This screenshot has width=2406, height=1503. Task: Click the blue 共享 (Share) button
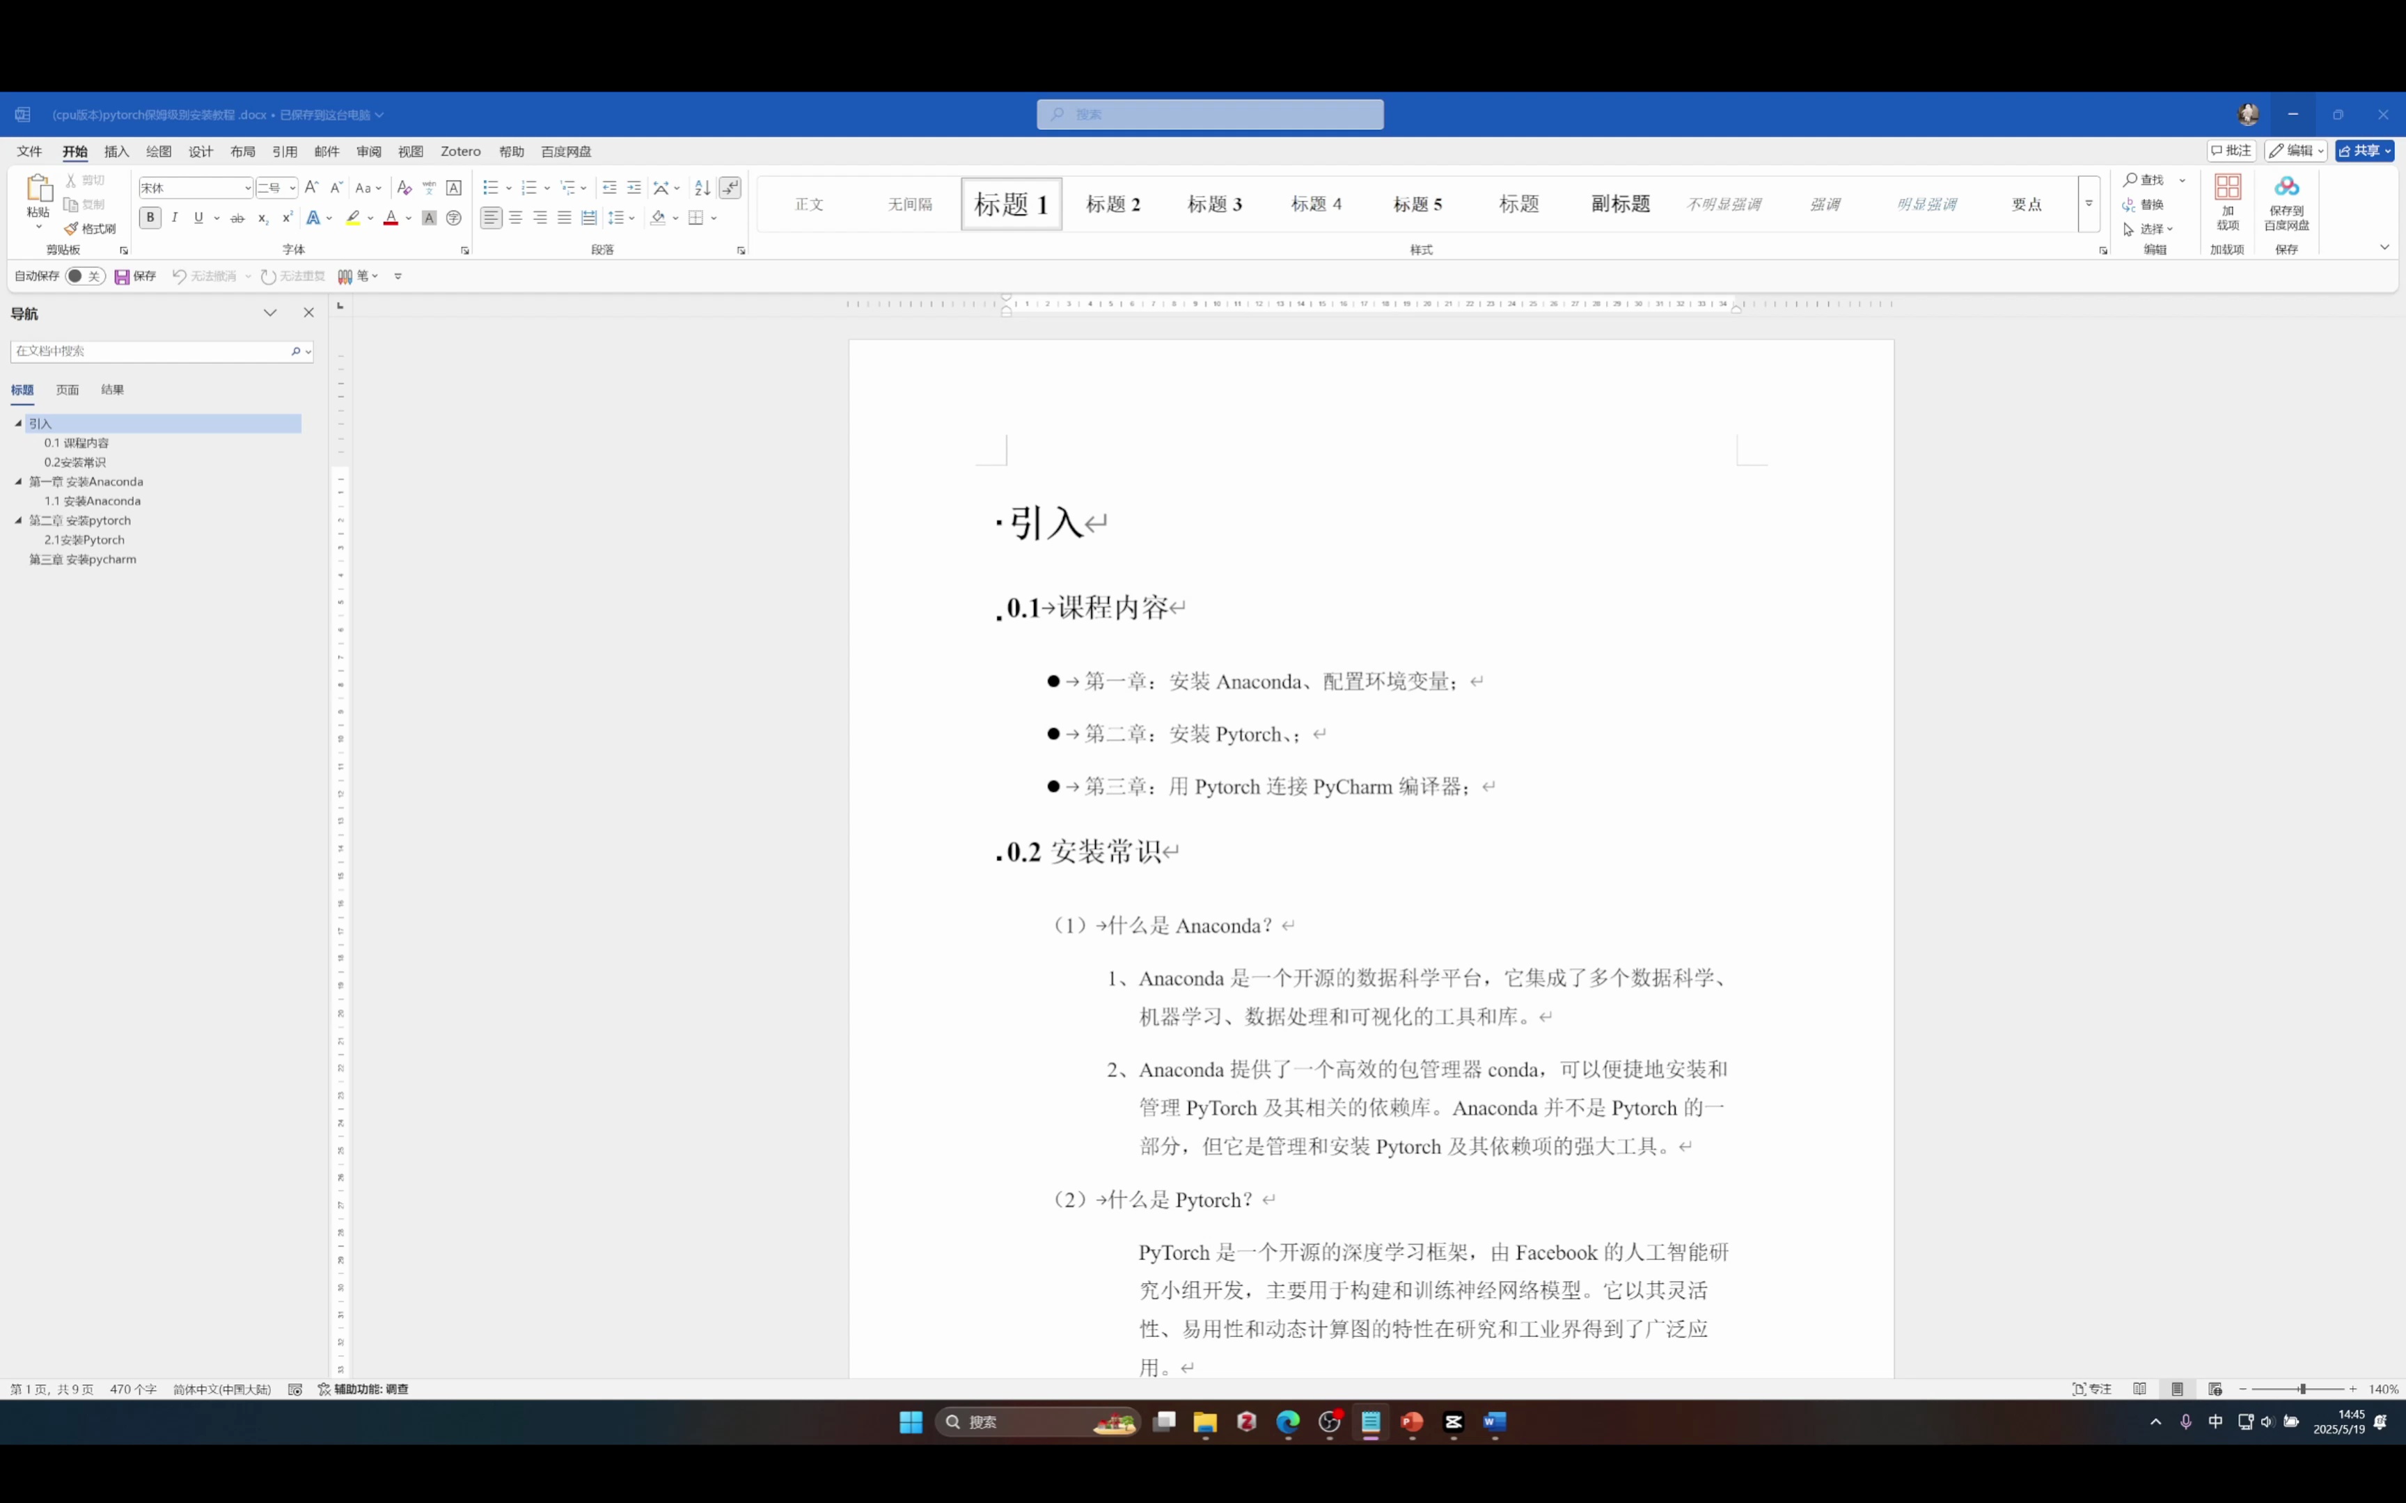(2364, 150)
